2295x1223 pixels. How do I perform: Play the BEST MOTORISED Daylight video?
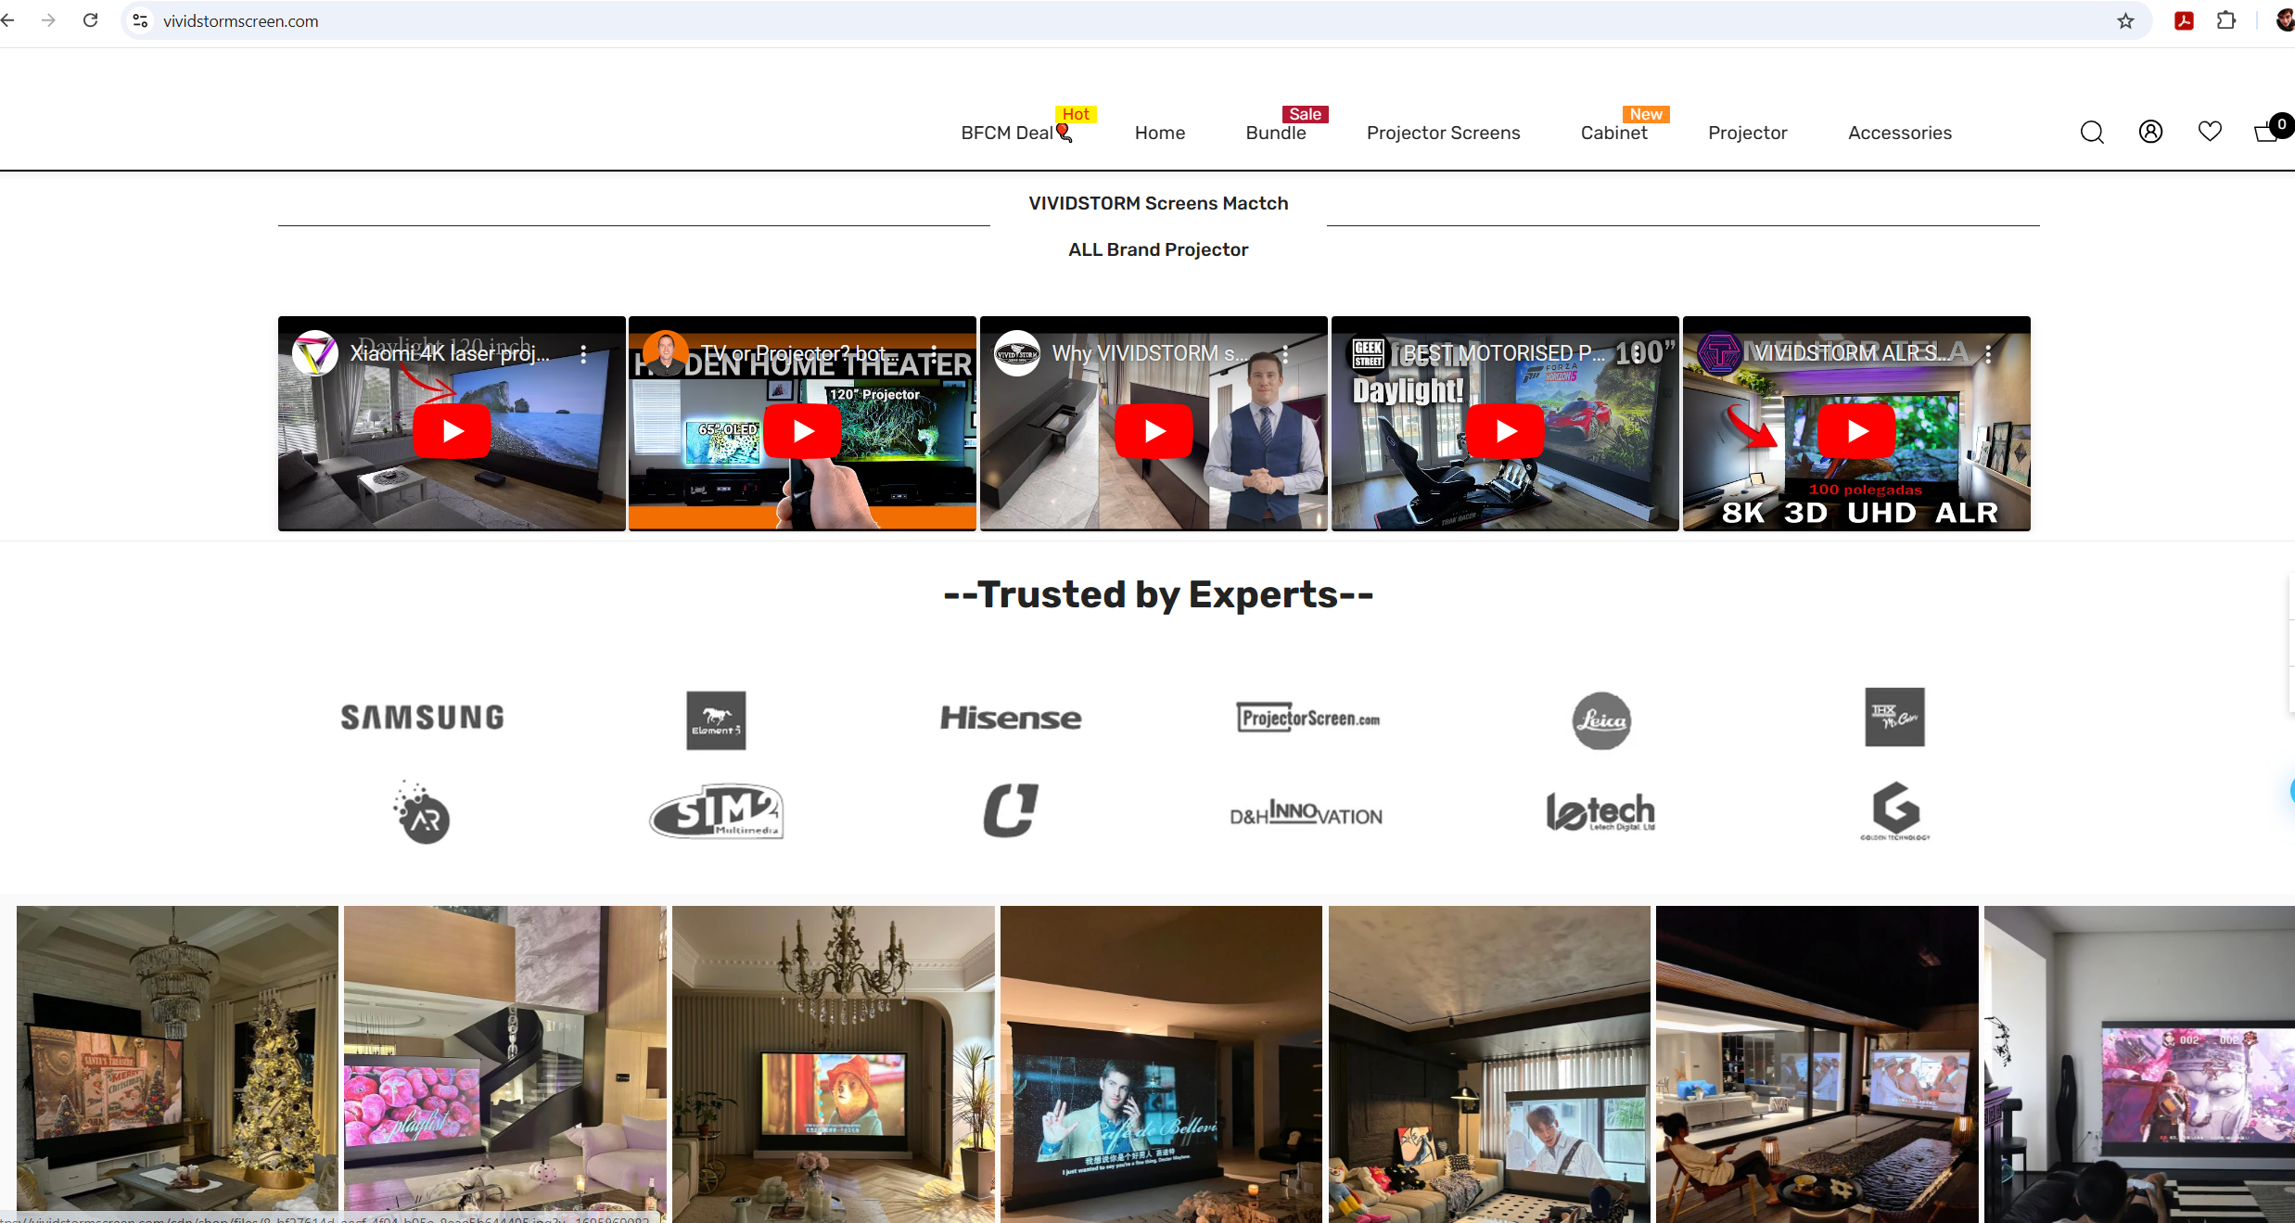coord(1506,431)
